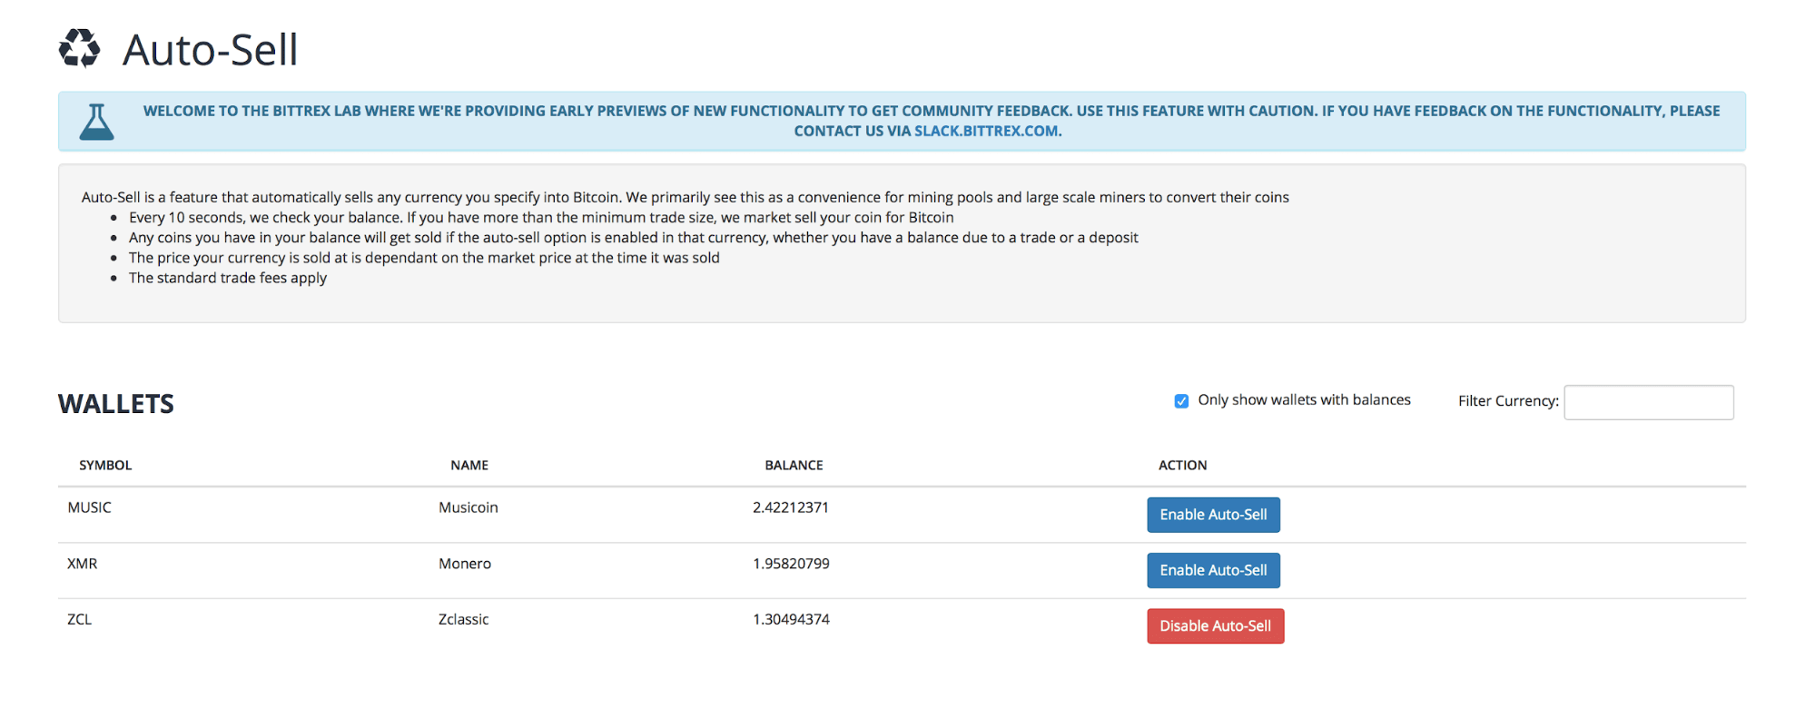
Task: Focus the Filter Currency input field
Action: point(1648,402)
